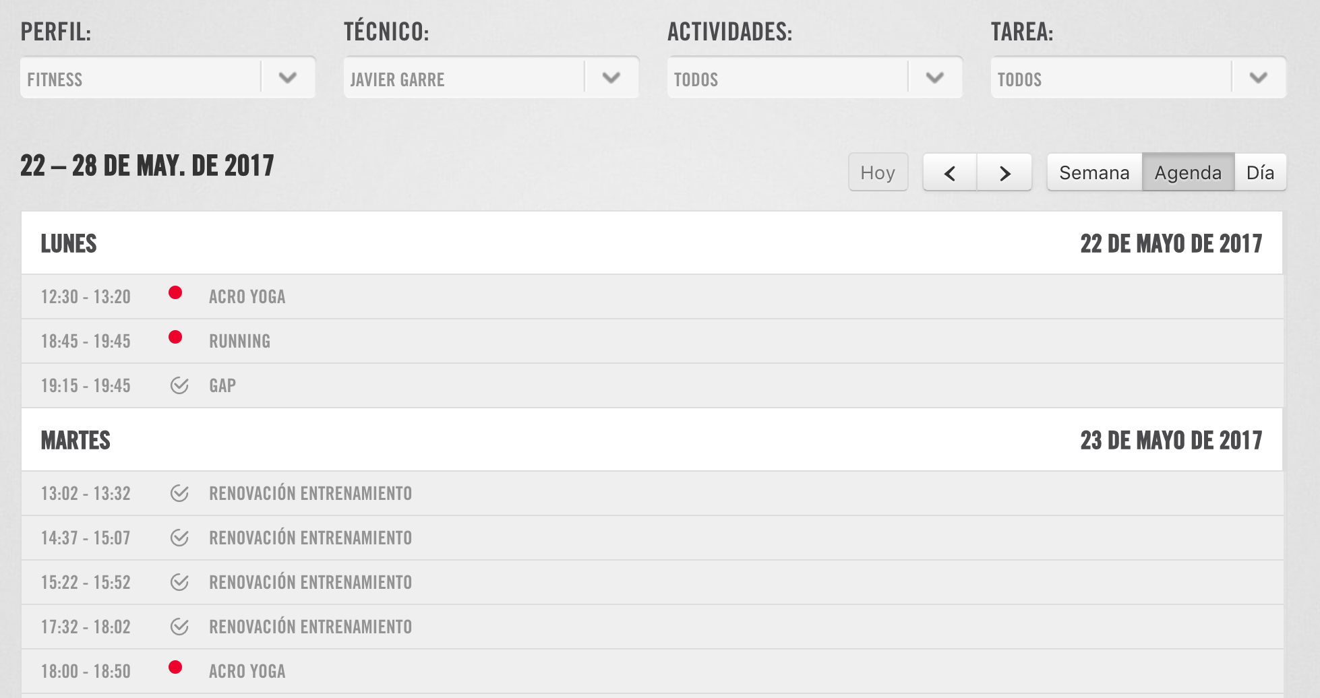Go to next week with right arrow
This screenshot has height=698, width=1320.
pos(1004,172)
